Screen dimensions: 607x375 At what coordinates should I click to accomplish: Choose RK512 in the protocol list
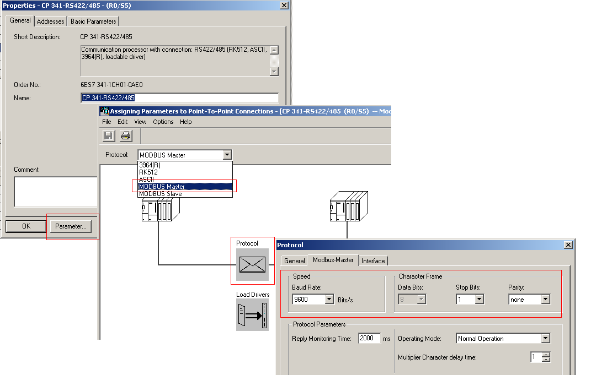(148, 172)
